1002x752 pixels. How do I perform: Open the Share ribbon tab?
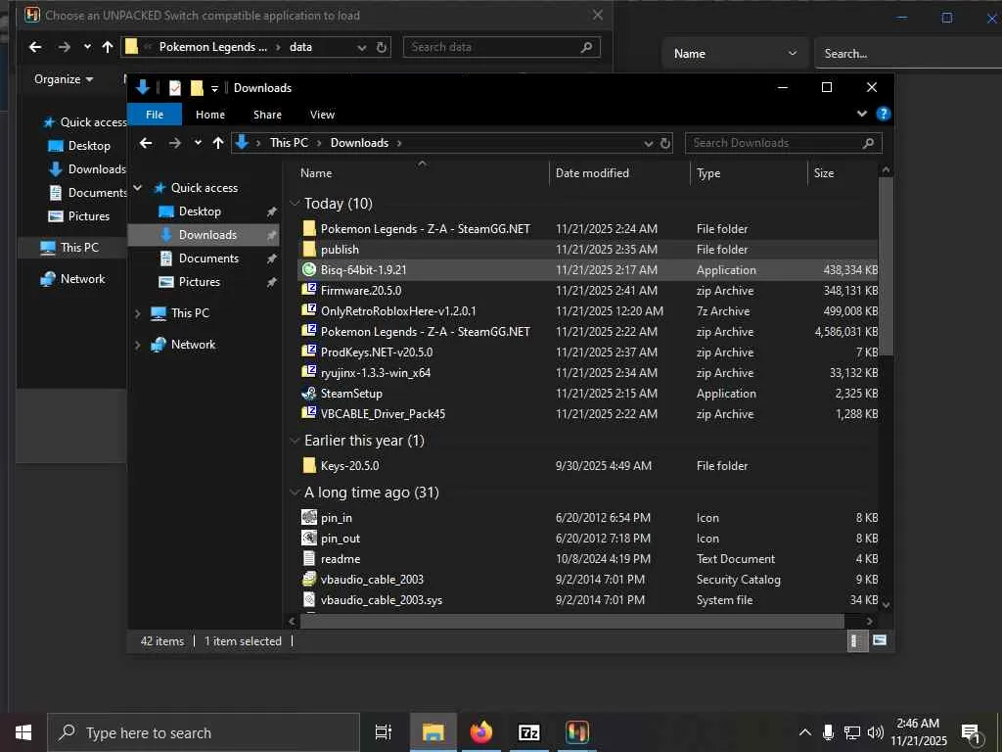(x=267, y=115)
